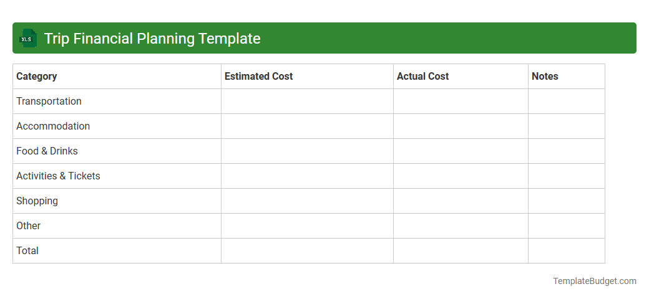Click Actual Cost cell for Food & Drinks
This screenshot has height=299, width=649.
[x=461, y=151]
